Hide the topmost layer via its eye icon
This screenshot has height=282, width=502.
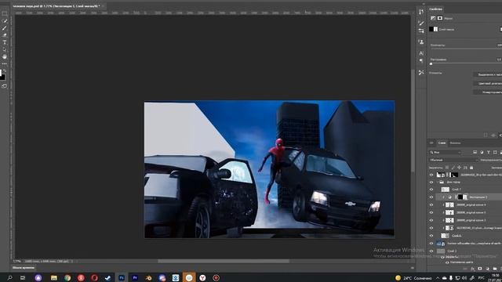[431, 175]
